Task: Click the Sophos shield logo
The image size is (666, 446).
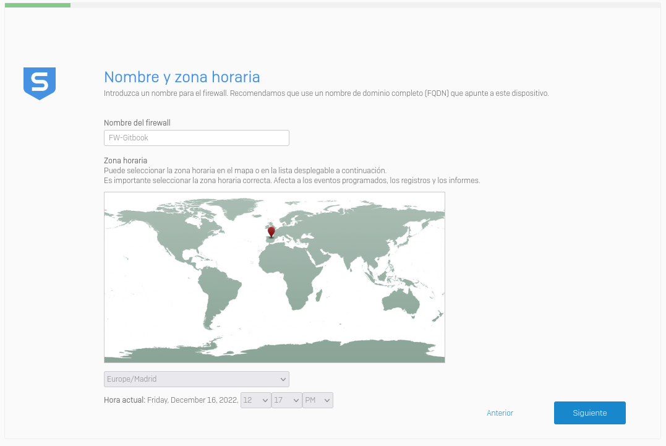Action: pyautogui.click(x=40, y=83)
